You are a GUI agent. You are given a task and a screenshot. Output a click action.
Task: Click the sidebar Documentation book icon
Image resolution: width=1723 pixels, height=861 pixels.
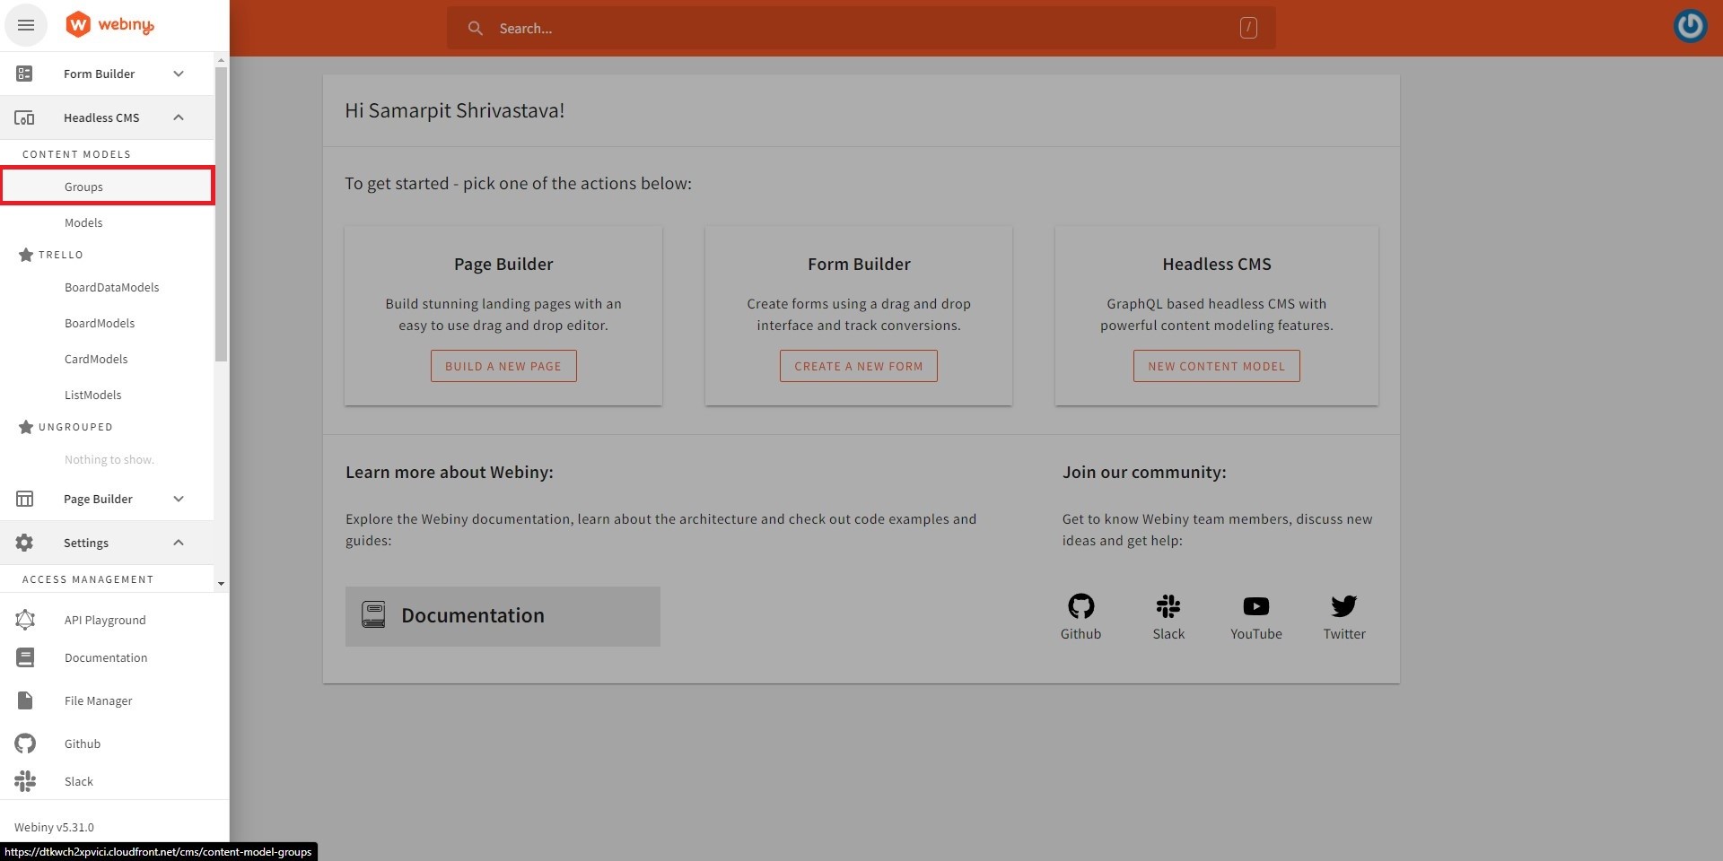point(25,657)
